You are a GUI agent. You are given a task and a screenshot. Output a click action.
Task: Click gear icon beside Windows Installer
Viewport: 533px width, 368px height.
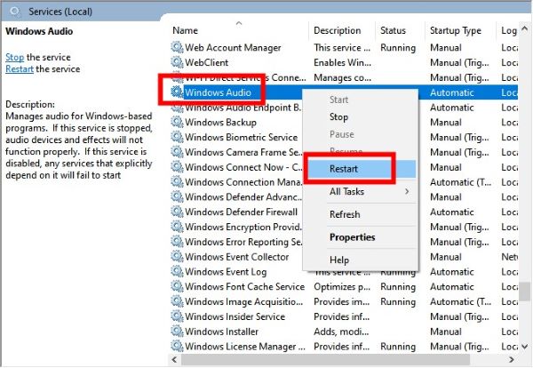pyautogui.click(x=177, y=332)
